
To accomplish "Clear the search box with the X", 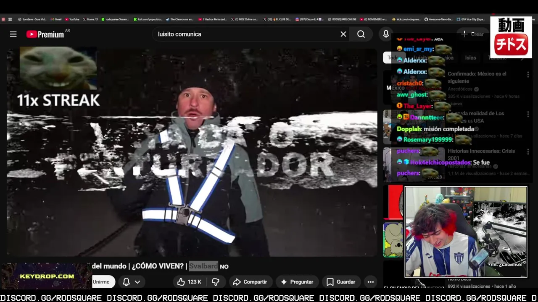I will [x=343, y=34].
